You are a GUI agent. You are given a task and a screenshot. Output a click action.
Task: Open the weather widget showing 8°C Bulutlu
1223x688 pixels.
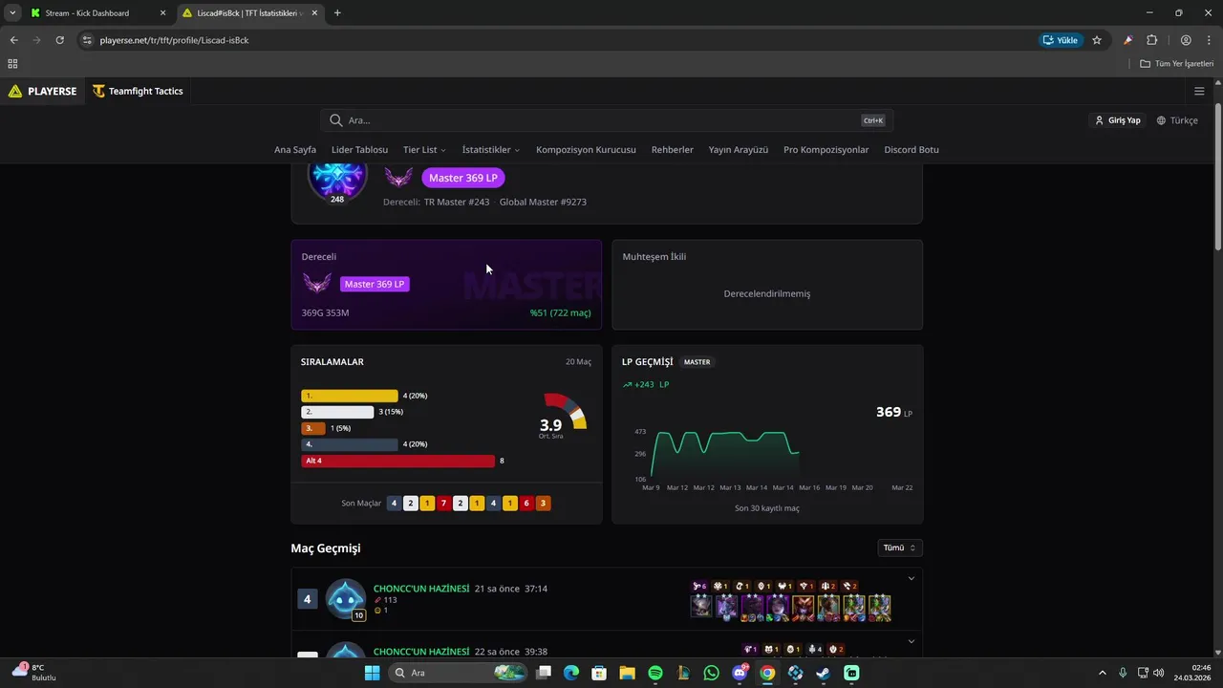click(x=33, y=673)
